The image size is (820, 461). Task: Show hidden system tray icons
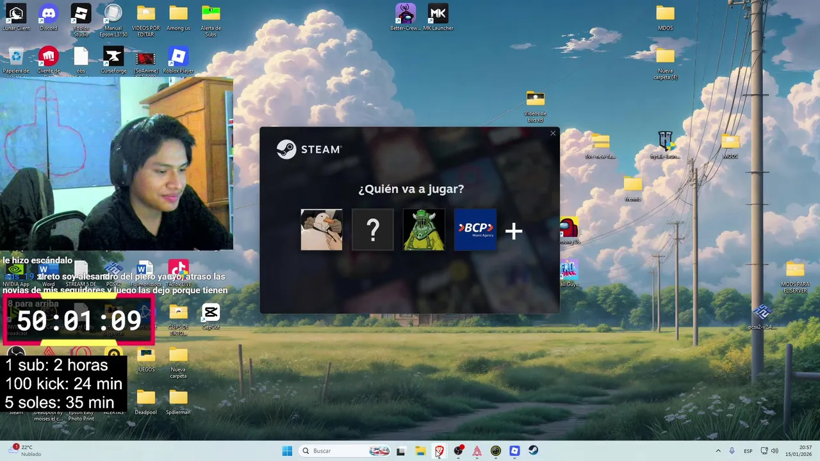point(717,451)
